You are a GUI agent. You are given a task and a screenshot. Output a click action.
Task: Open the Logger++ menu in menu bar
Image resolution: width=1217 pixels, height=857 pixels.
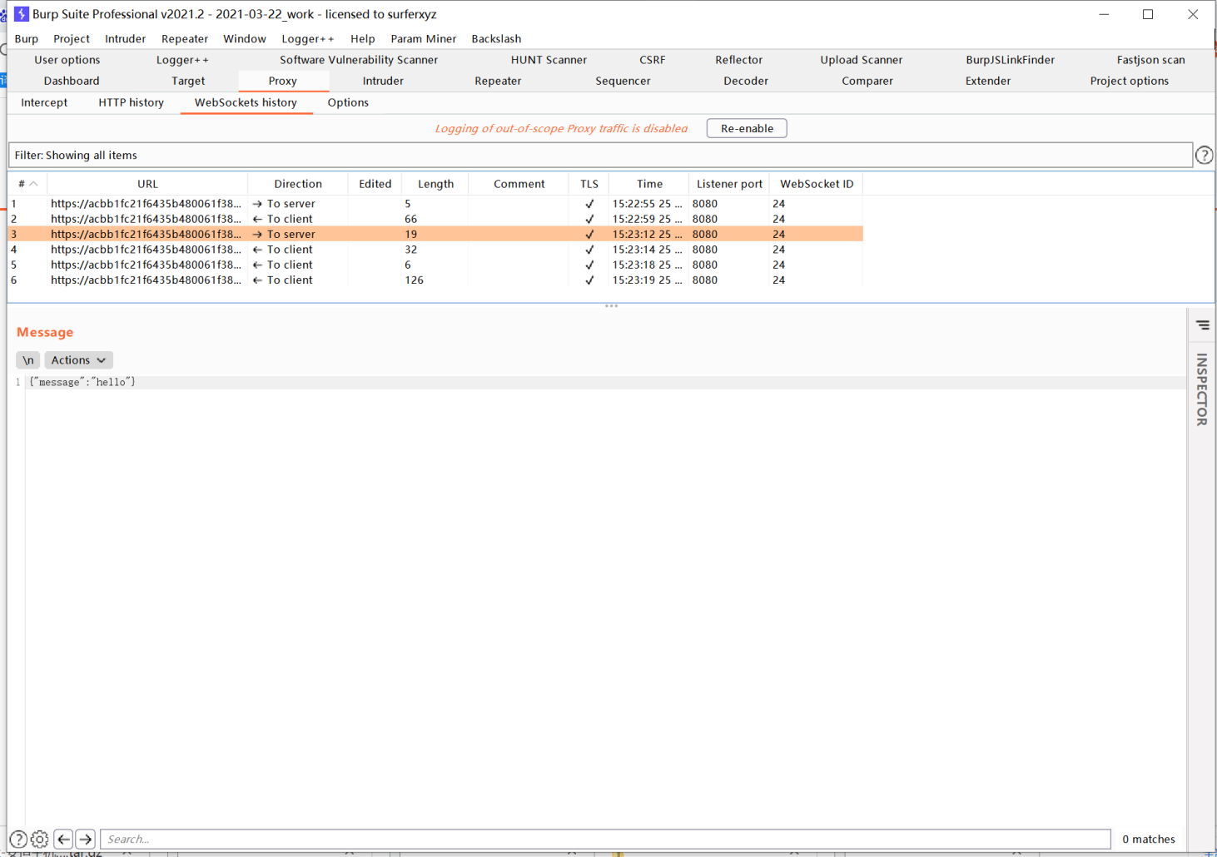[308, 38]
